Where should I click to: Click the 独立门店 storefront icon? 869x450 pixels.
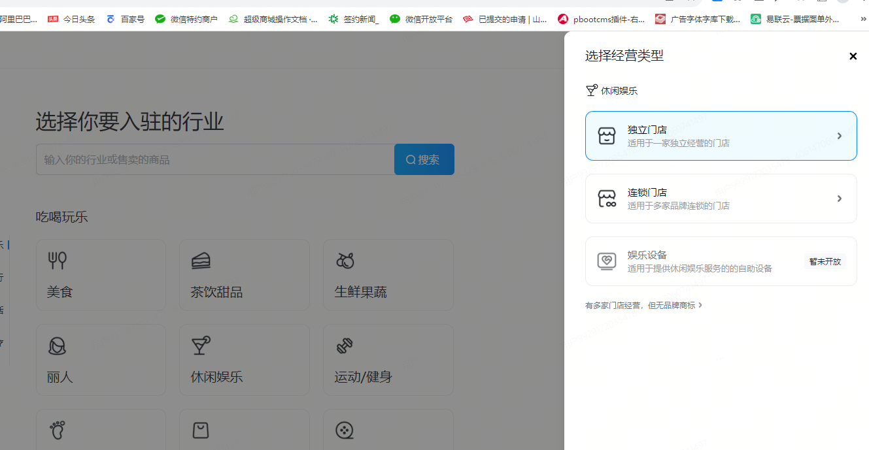[607, 136]
